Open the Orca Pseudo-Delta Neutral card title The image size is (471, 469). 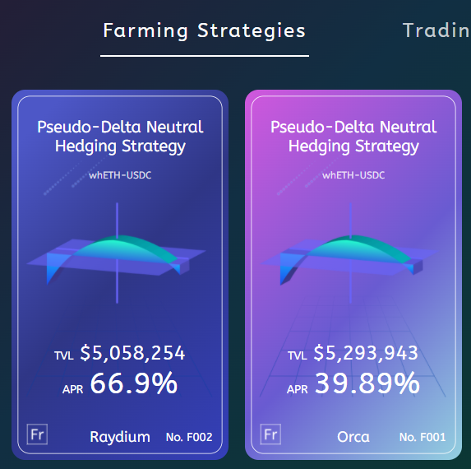[353, 137]
